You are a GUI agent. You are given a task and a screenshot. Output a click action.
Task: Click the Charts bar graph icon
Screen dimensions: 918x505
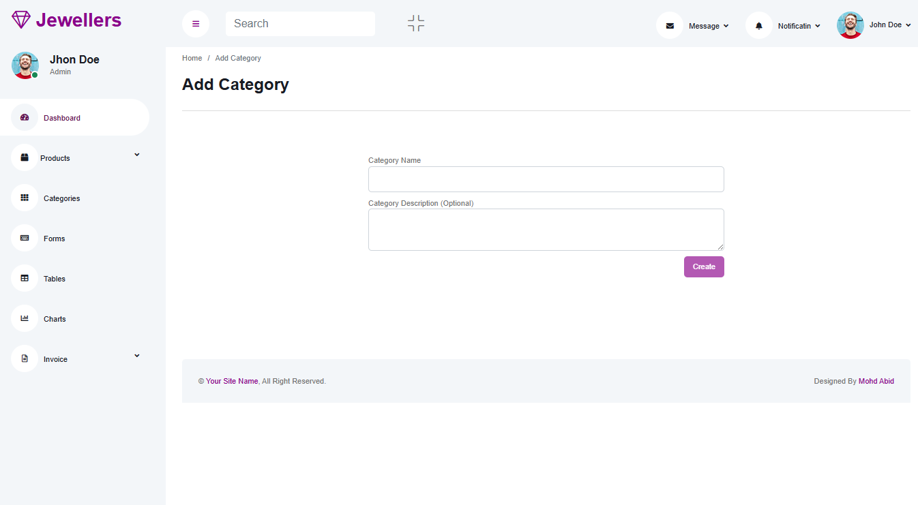pos(25,318)
